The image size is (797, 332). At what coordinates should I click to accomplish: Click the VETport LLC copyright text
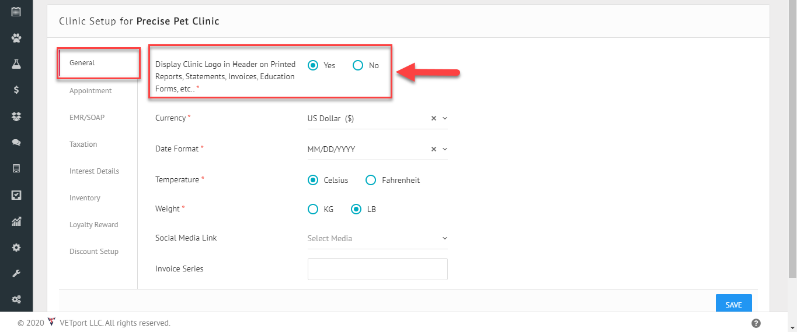(115, 323)
